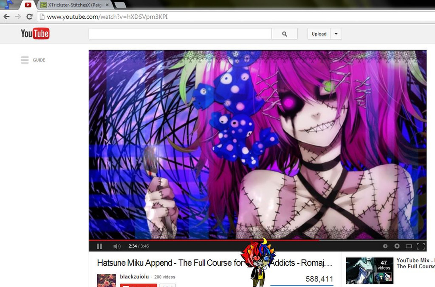The image size is (435, 287).
Task: Enter fullscreen mode
Action: tap(421, 246)
